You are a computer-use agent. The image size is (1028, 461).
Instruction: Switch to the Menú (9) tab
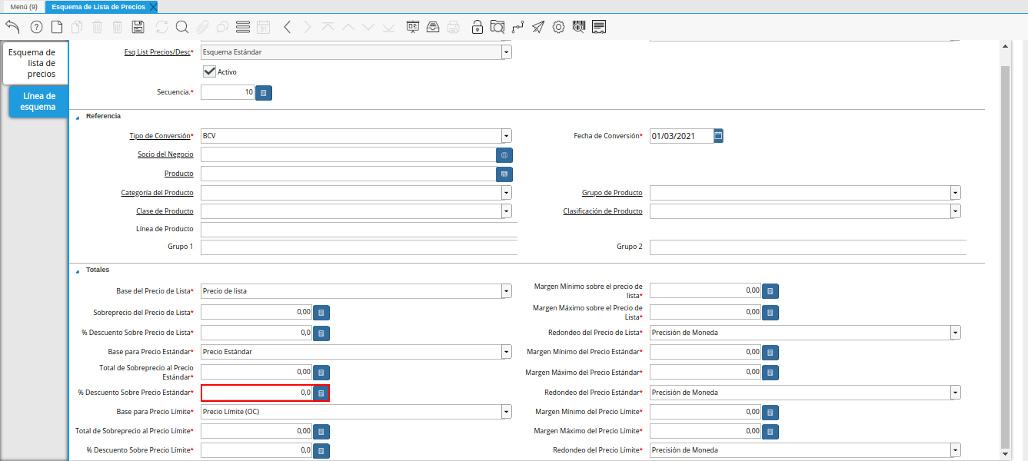pyautogui.click(x=23, y=6)
